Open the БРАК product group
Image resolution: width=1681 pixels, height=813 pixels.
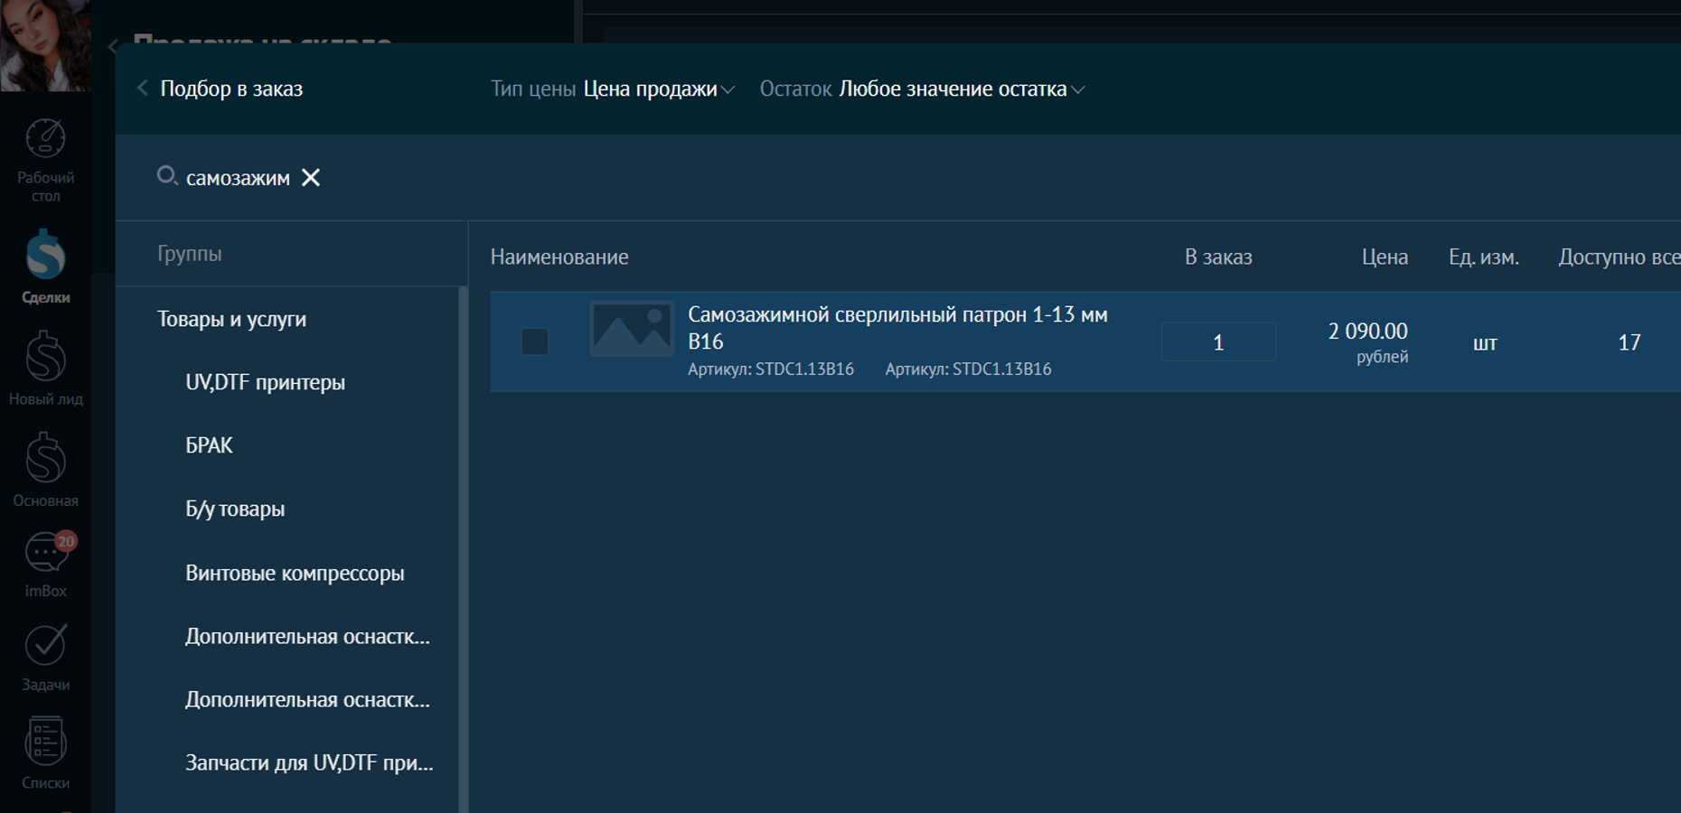click(x=209, y=445)
